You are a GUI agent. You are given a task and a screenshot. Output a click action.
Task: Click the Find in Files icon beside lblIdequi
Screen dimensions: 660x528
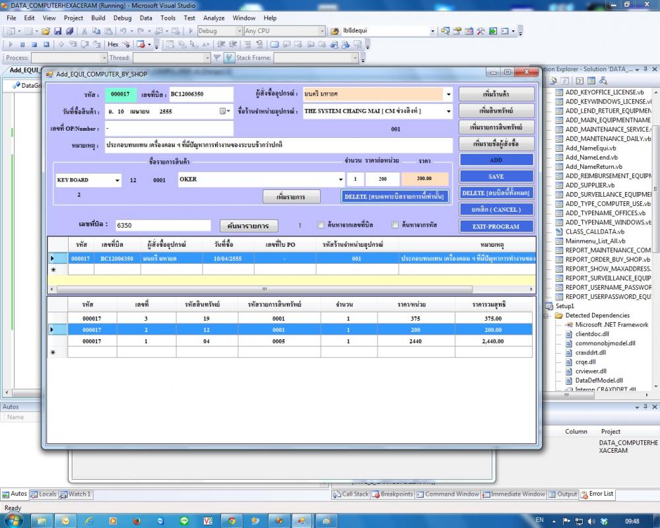click(335, 31)
